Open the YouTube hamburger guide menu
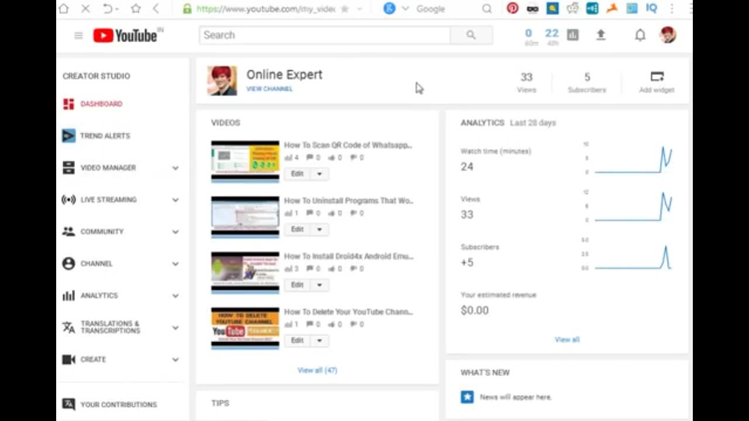 pyautogui.click(x=78, y=36)
